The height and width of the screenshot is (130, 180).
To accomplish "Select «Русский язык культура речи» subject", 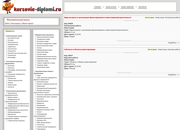I will pyautogui.click(x=17, y=53).
